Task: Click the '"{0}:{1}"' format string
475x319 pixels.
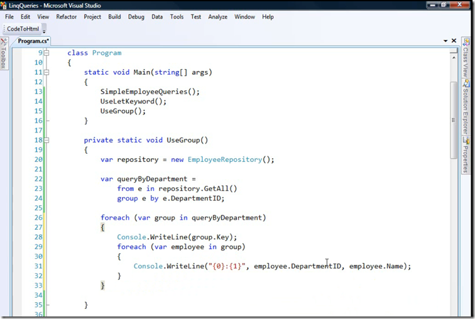Action: (227, 266)
